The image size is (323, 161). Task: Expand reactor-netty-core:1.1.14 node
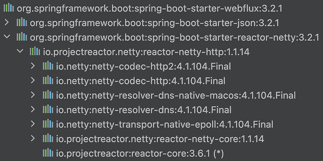(x=33, y=138)
